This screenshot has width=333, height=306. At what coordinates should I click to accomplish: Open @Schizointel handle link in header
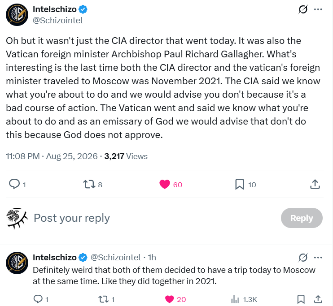click(57, 20)
